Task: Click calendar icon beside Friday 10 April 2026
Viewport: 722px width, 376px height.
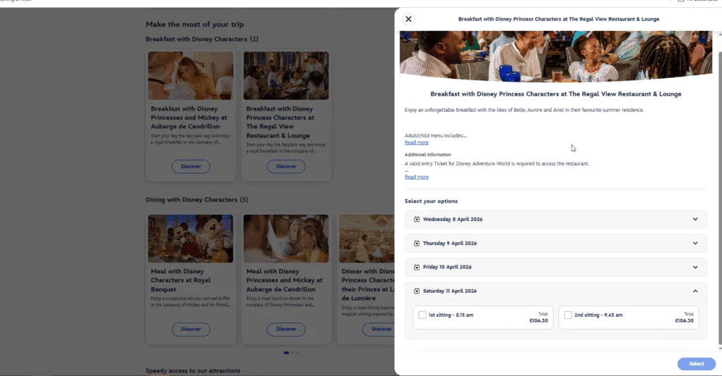Action: coord(417,267)
